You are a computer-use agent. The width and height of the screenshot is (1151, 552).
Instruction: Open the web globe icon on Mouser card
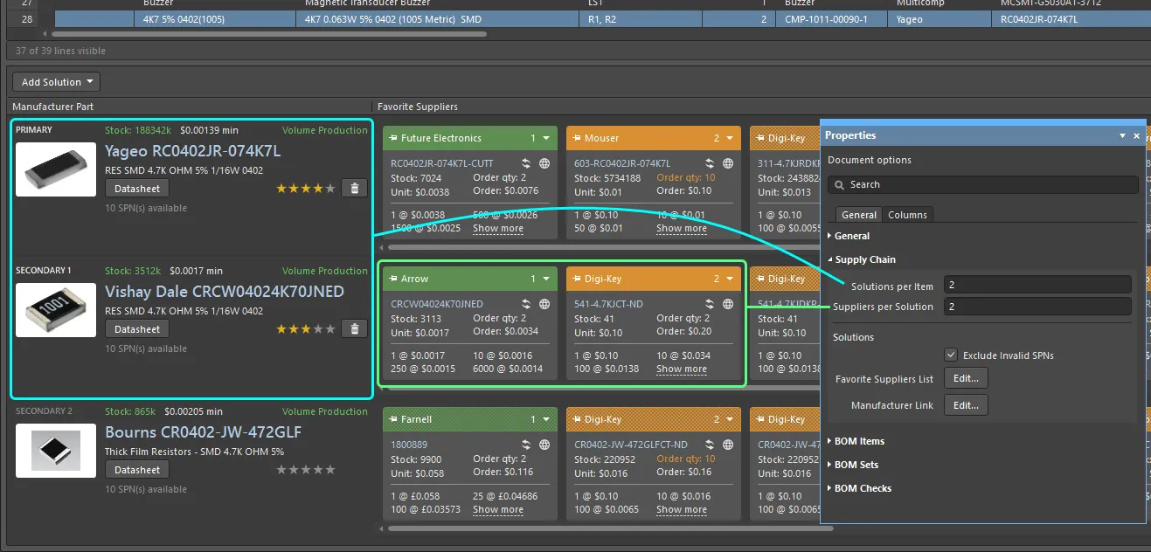tap(728, 163)
